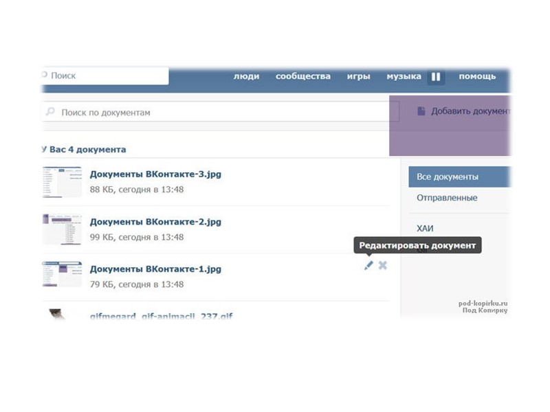Open the Документы ВКонтакте-1.jpg link
The width and height of the screenshot is (550, 412).
pos(155,269)
